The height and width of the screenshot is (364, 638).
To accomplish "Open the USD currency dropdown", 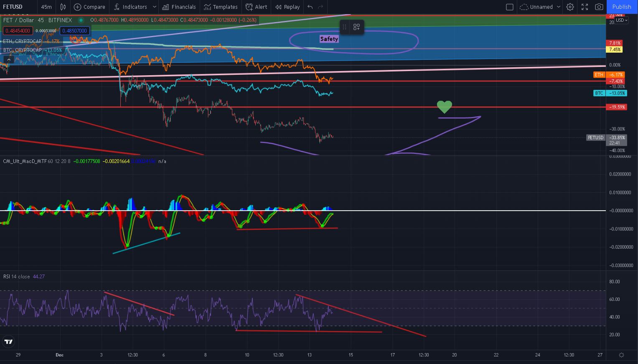I will coord(621,20).
